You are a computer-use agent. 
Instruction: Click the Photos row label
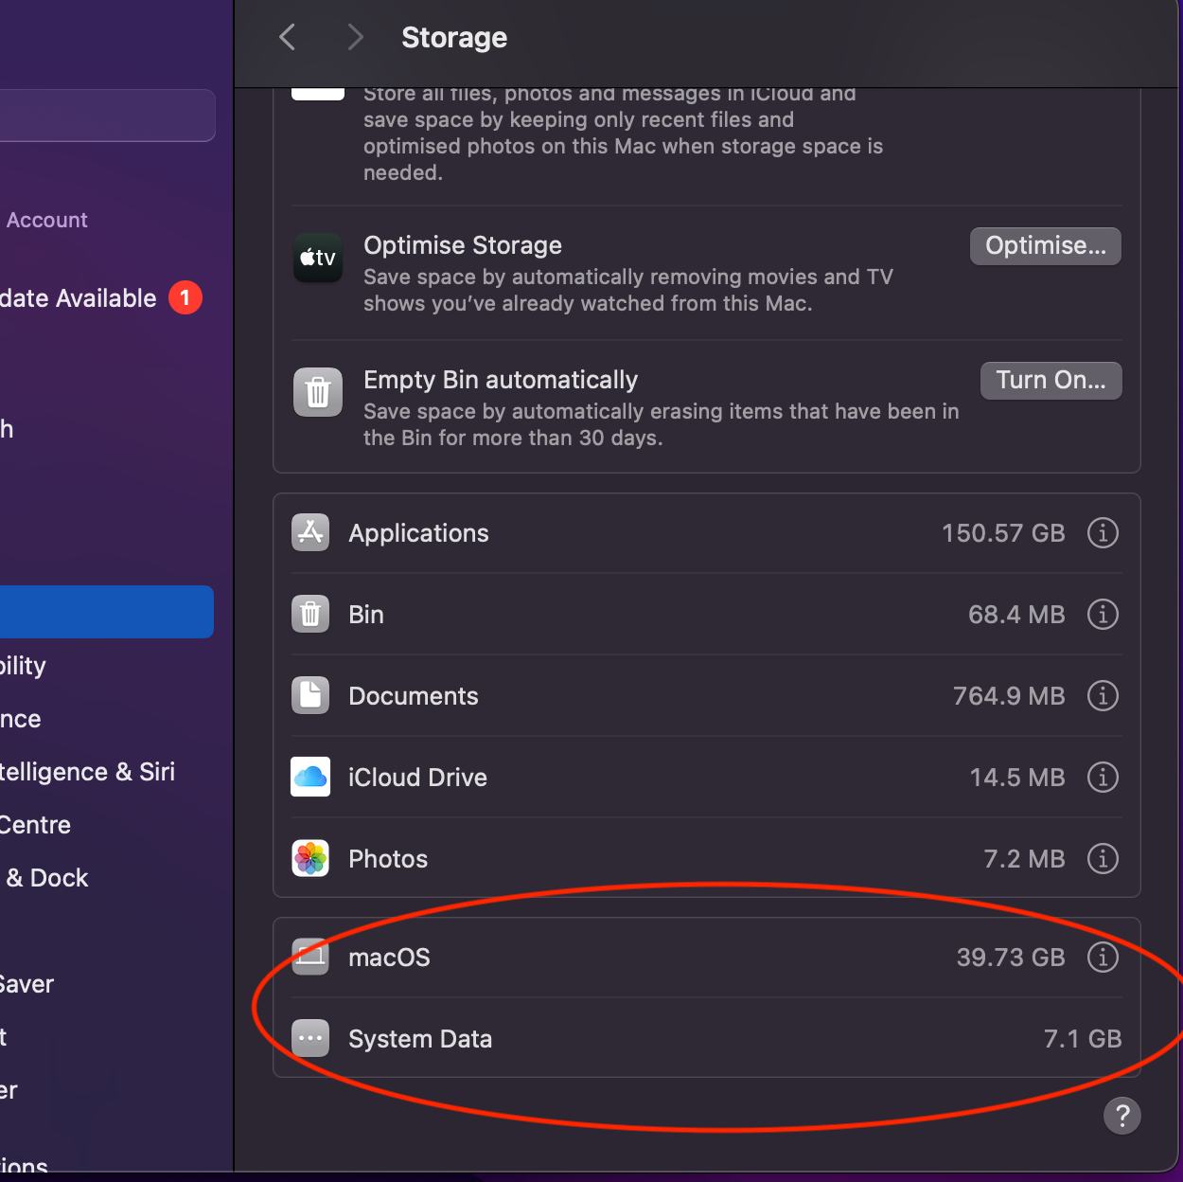(x=388, y=859)
